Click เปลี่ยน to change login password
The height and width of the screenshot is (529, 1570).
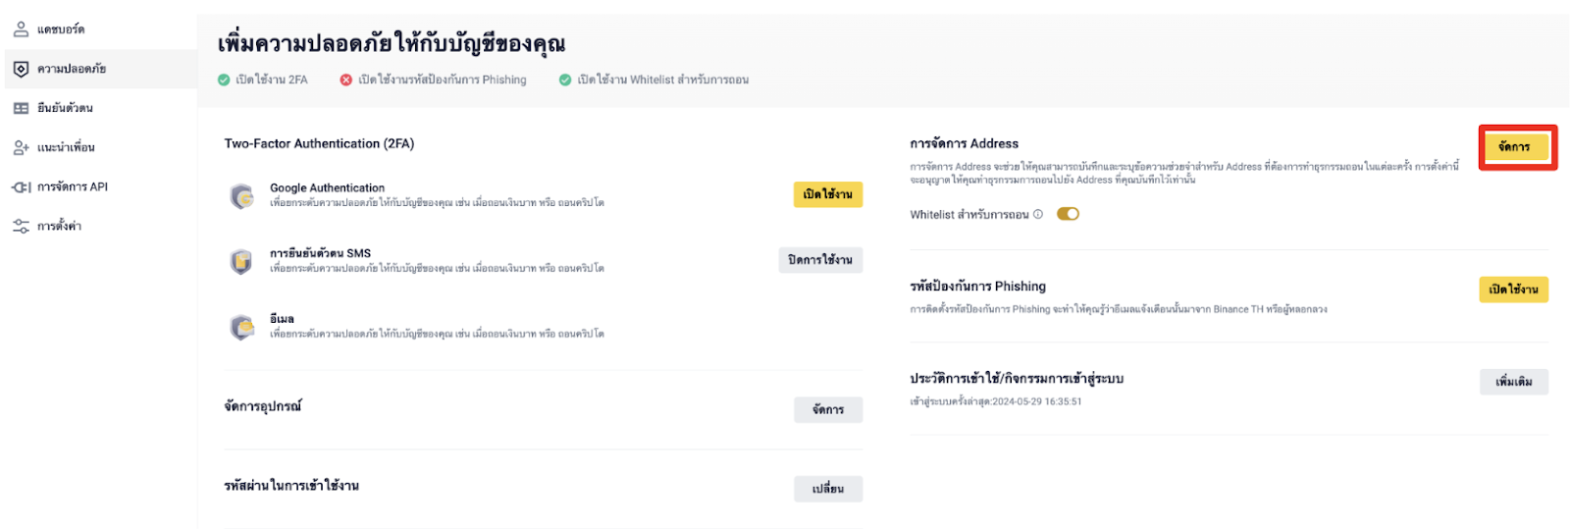827,489
